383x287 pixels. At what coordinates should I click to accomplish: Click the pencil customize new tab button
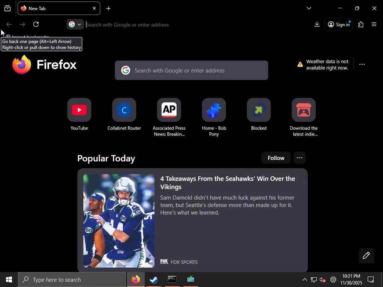tap(366, 255)
